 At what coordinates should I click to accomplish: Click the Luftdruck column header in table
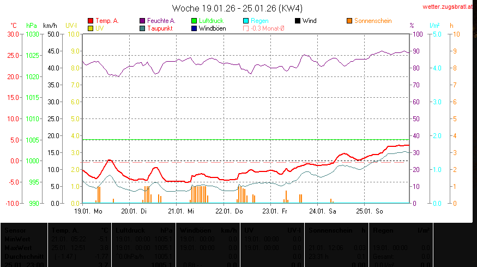coord(130,231)
